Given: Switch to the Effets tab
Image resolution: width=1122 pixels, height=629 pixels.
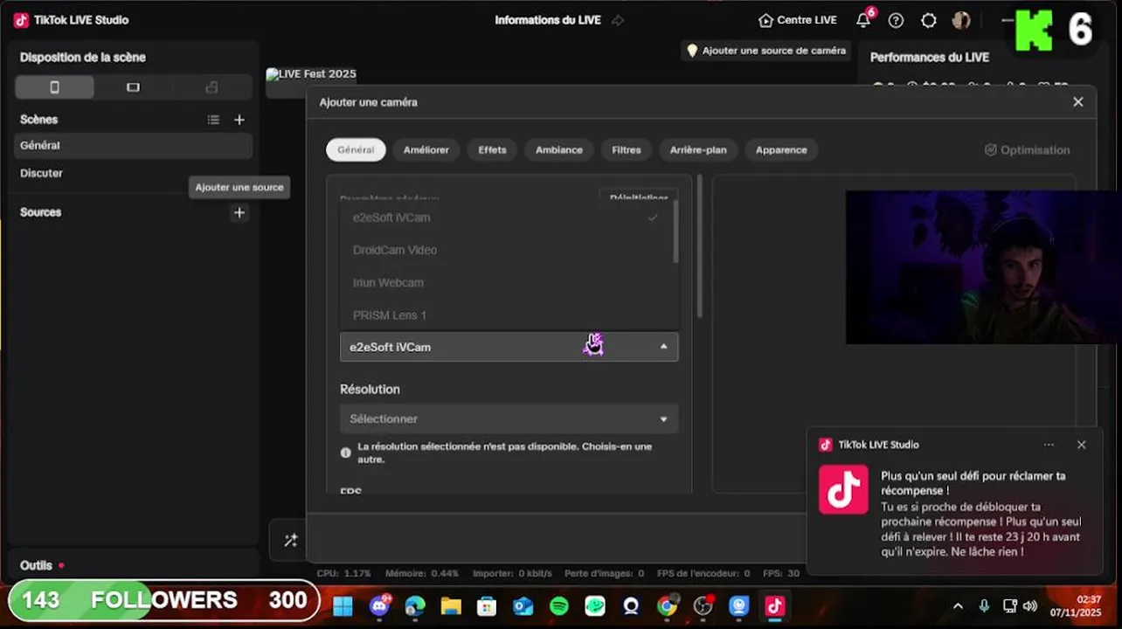Looking at the screenshot, I should [492, 150].
